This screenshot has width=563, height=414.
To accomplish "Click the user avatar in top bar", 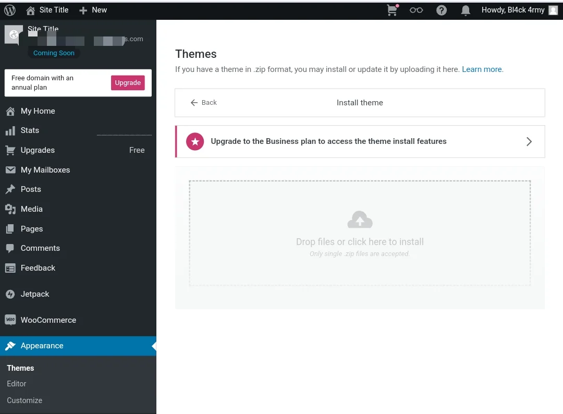I will coord(553,10).
